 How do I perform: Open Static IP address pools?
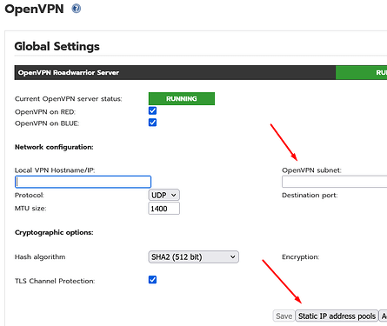pos(337,316)
